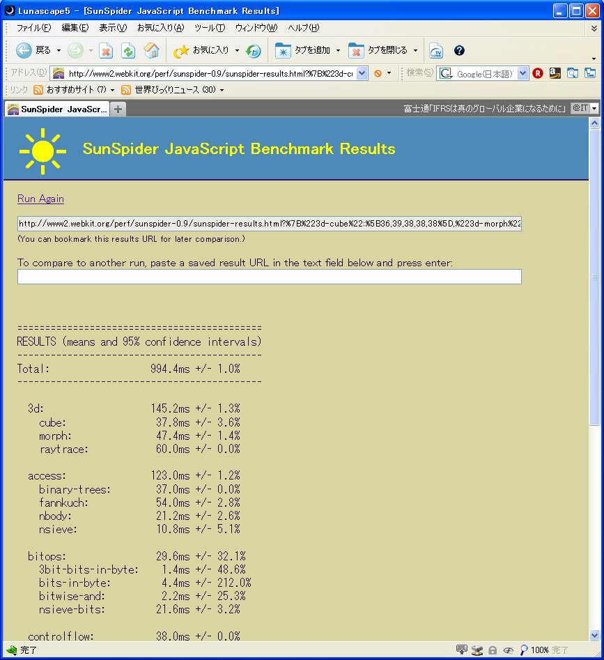
Task: Expand the address bar URL dropdown
Action: (x=362, y=74)
